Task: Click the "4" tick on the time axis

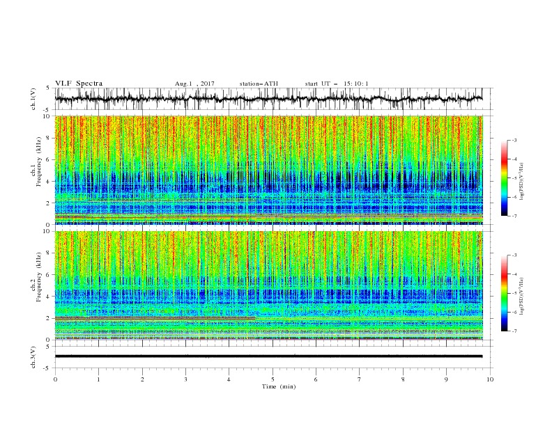Action: click(229, 379)
